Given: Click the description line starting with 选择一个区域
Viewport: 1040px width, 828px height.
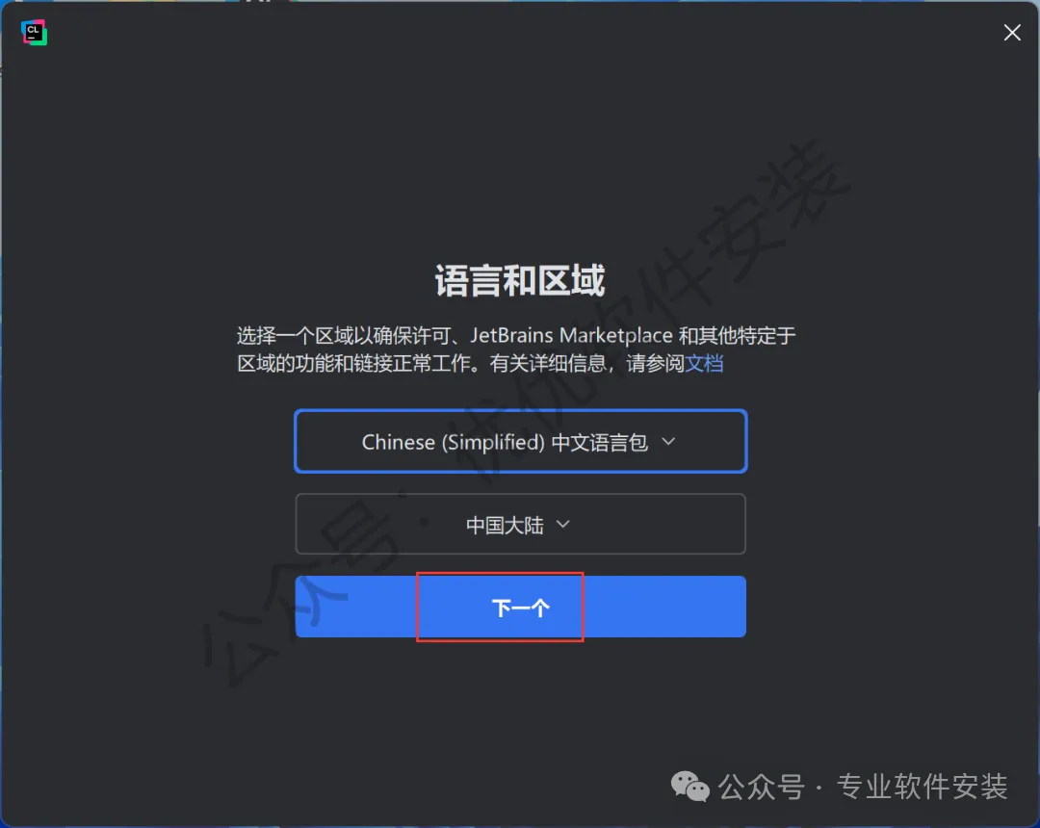Looking at the screenshot, I should click(x=517, y=335).
